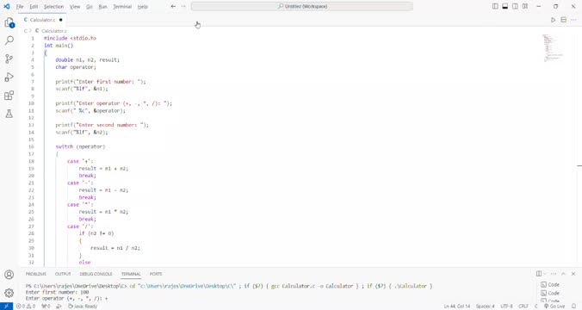This screenshot has width=582, height=310.
Task: Open notifications bell in status bar
Action: (574, 307)
